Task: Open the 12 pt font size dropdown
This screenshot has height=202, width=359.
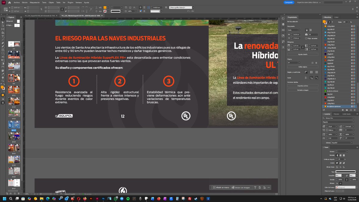Action: [337, 126]
